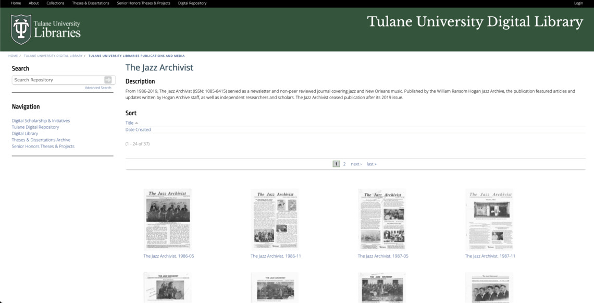Image resolution: width=594 pixels, height=303 pixels.
Task: Open the Jazz Archivist 1986-11 cover thumbnail
Action: [x=275, y=220]
